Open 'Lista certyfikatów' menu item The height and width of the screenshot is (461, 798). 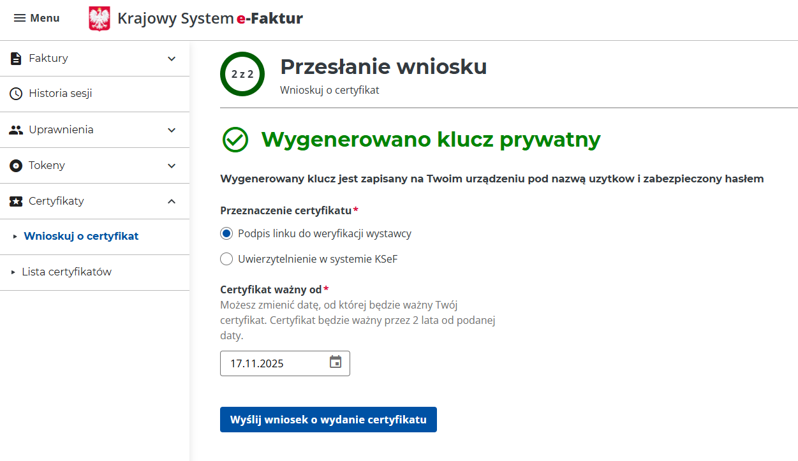click(x=67, y=272)
